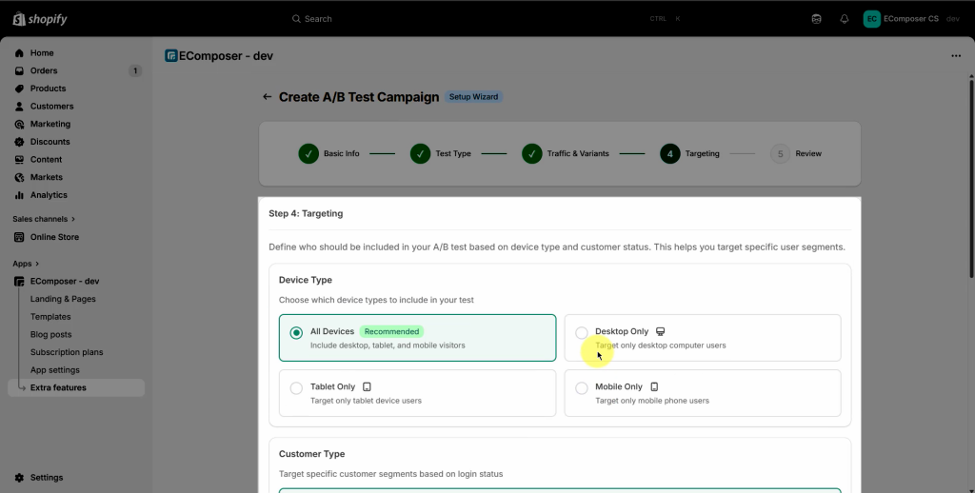Click the EC account avatar
975x493 pixels.
click(x=871, y=19)
